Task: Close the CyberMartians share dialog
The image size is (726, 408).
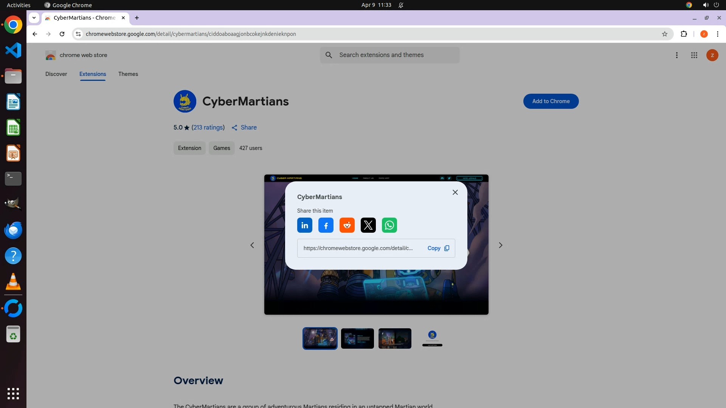Action: click(455, 192)
